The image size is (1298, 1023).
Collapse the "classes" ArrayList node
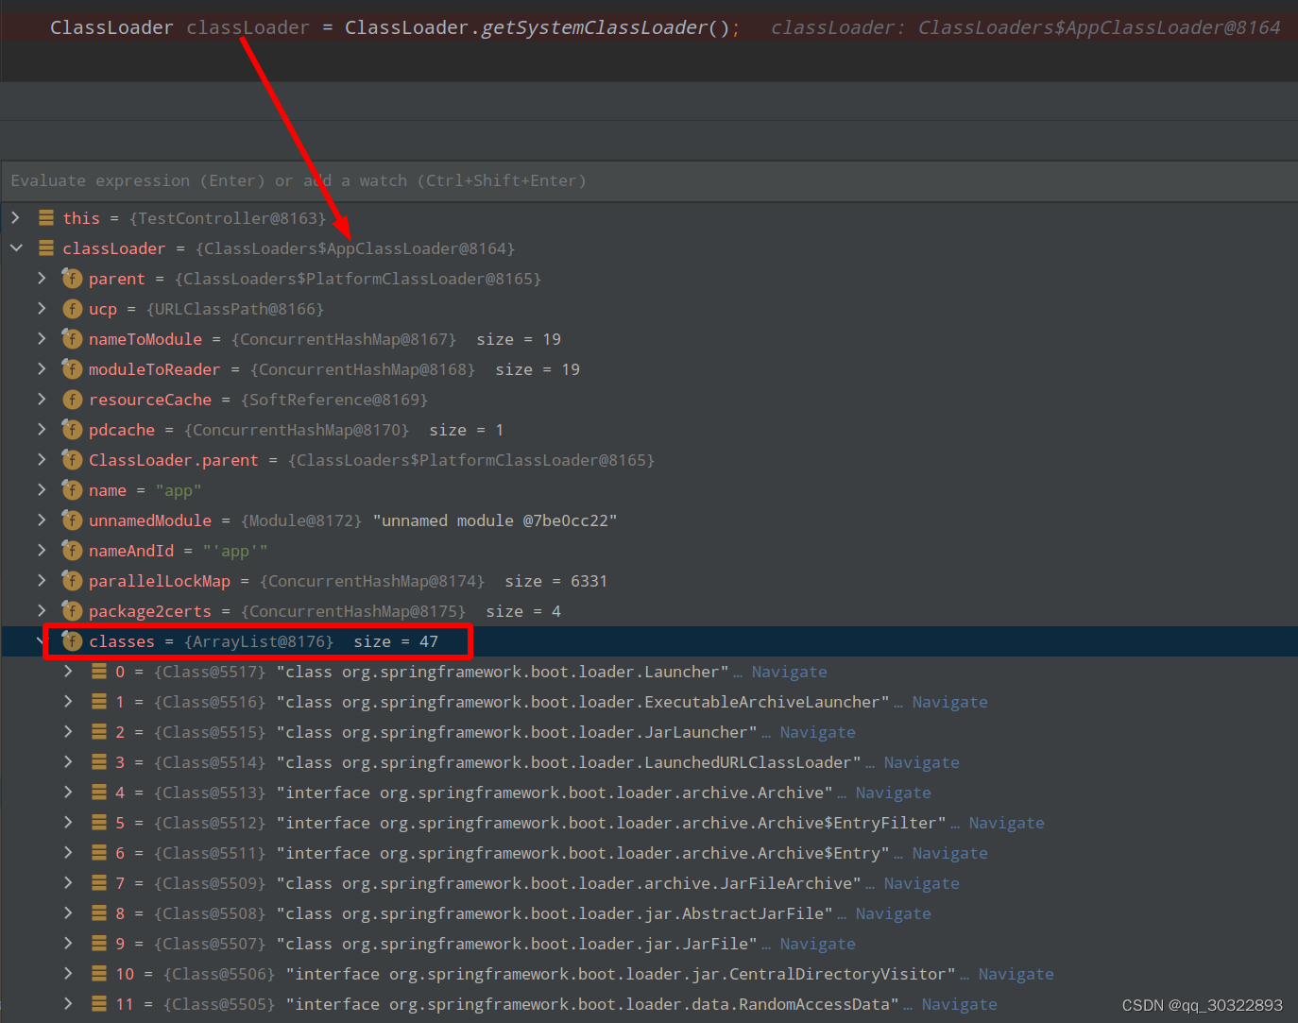(42, 641)
